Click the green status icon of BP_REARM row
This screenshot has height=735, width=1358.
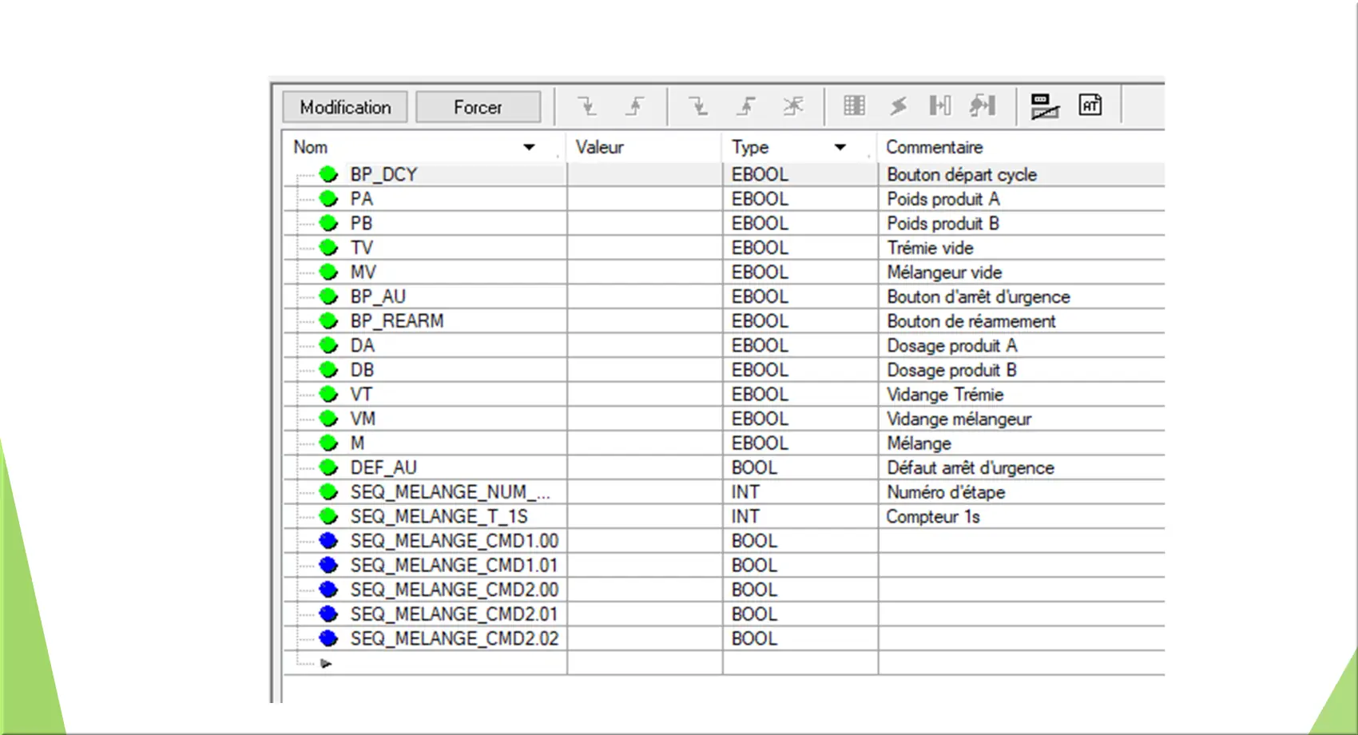tap(328, 320)
